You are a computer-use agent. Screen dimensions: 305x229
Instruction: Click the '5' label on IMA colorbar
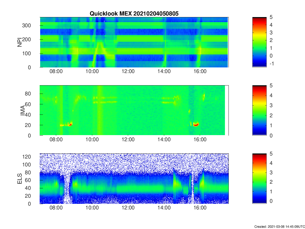coord(271,85)
